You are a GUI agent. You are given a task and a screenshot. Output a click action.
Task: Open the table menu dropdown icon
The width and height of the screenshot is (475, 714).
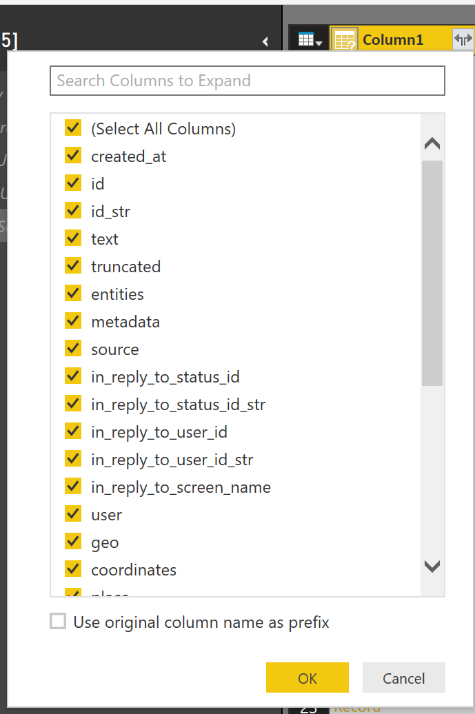tap(310, 40)
